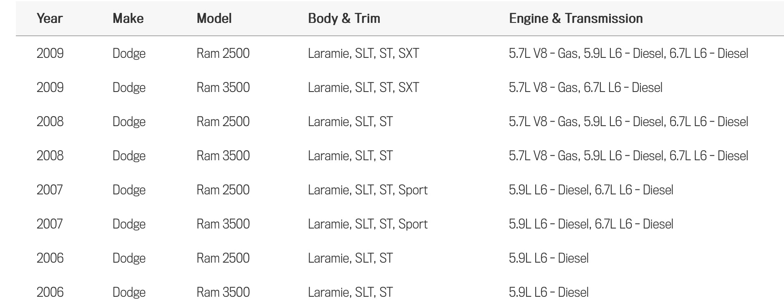Click the Year column header
This screenshot has width=784, height=308.
click(x=50, y=18)
